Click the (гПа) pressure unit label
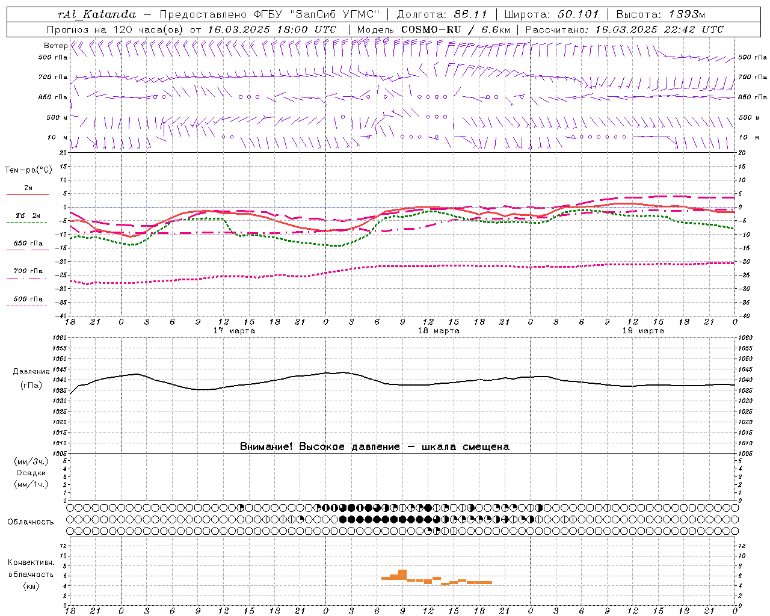This screenshot has height=616, width=770. 31,386
